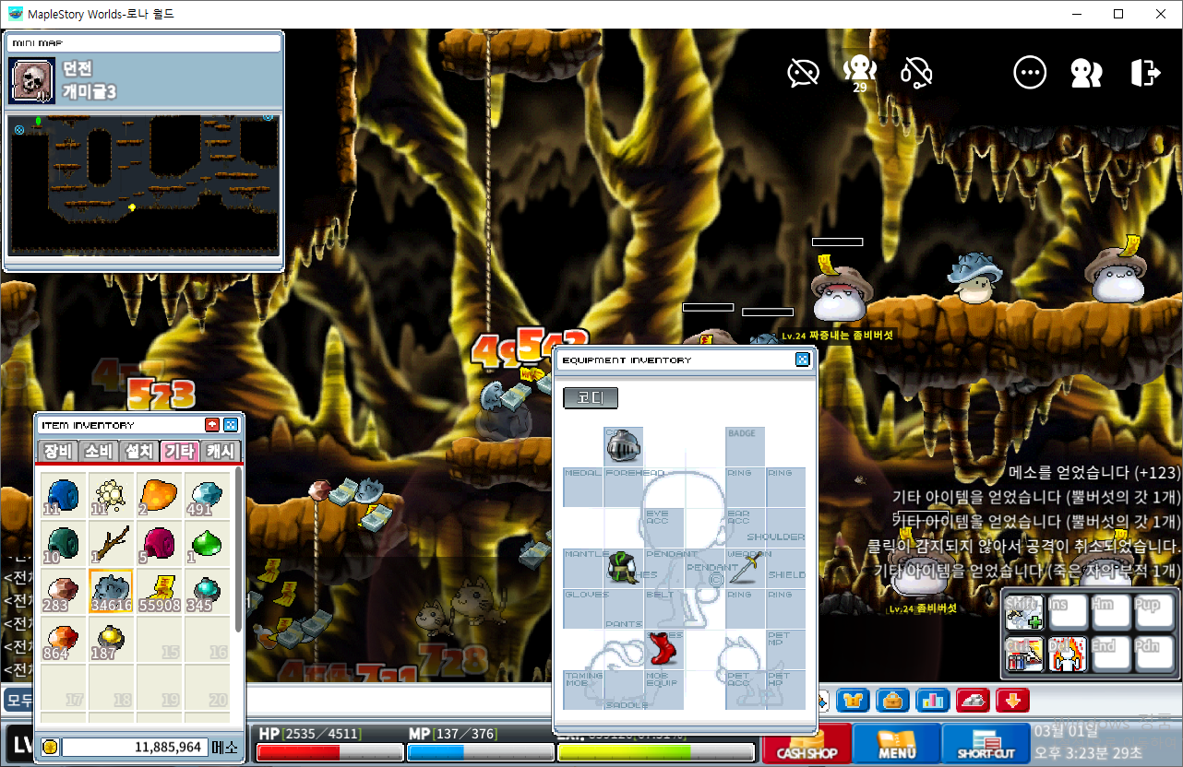Click the equipped green armor clothes slot
The width and height of the screenshot is (1183, 767).
(x=624, y=567)
